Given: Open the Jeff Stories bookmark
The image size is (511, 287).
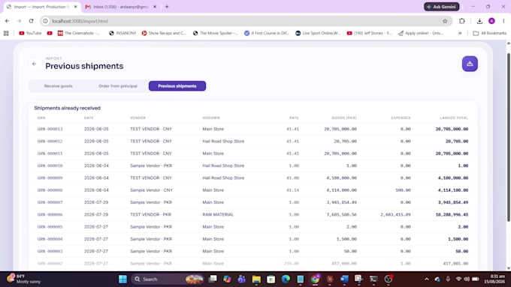Looking at the screenshot, I should tap(369, 33).
